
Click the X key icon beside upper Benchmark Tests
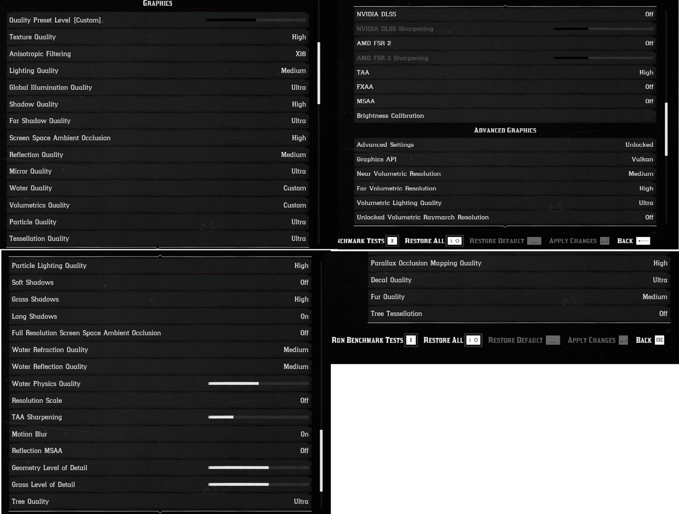(x=392, y=241)
